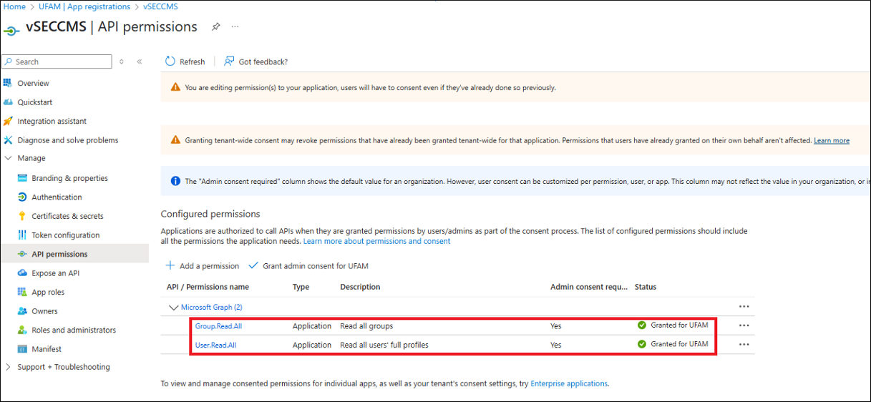Open the Manifest page
The image size is (871, 402).
point(47,349)
